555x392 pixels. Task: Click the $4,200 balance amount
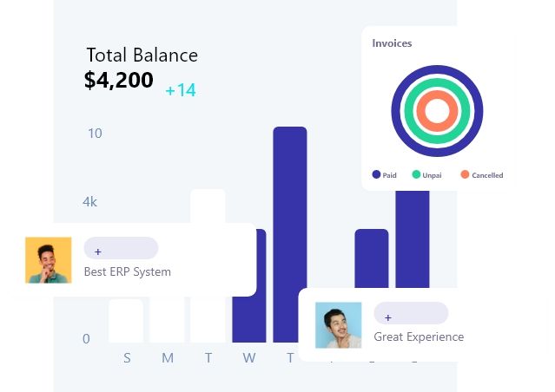[x=119, y=80]
